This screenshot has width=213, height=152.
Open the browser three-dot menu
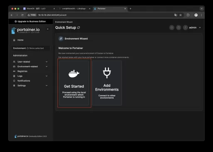(x=201, y=15)
